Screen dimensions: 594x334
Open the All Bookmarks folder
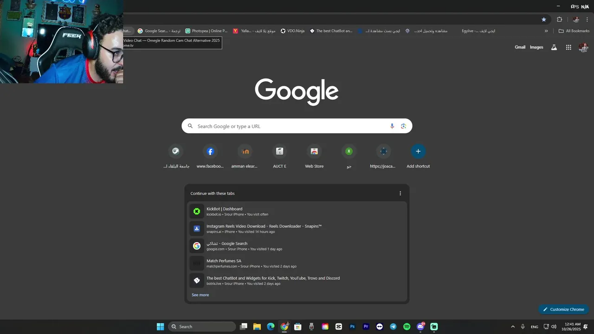pyautogui.click(x=574, y=31)
